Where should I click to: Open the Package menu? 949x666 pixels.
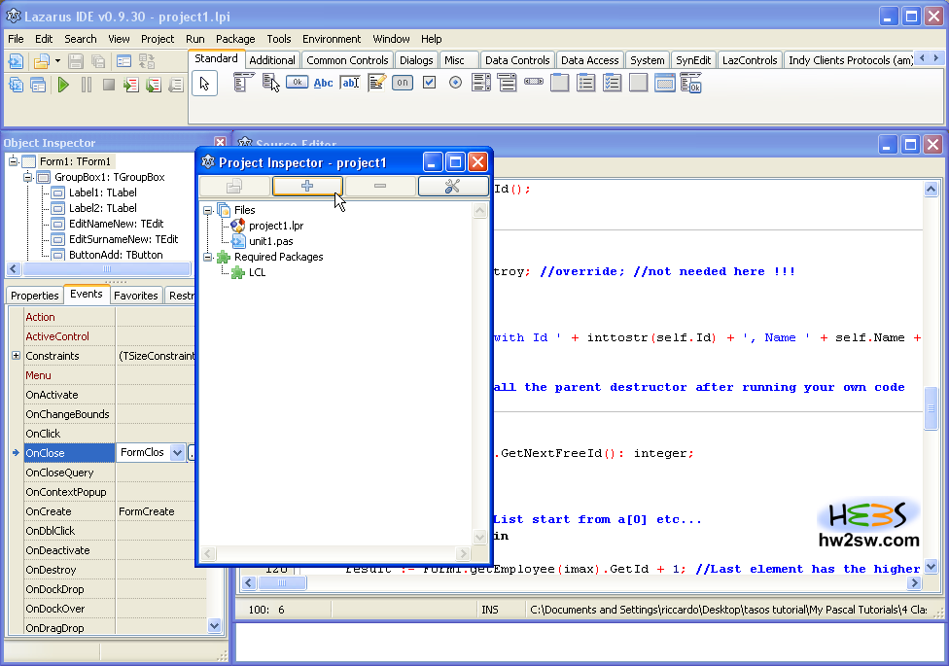click(x=235, y=39)
